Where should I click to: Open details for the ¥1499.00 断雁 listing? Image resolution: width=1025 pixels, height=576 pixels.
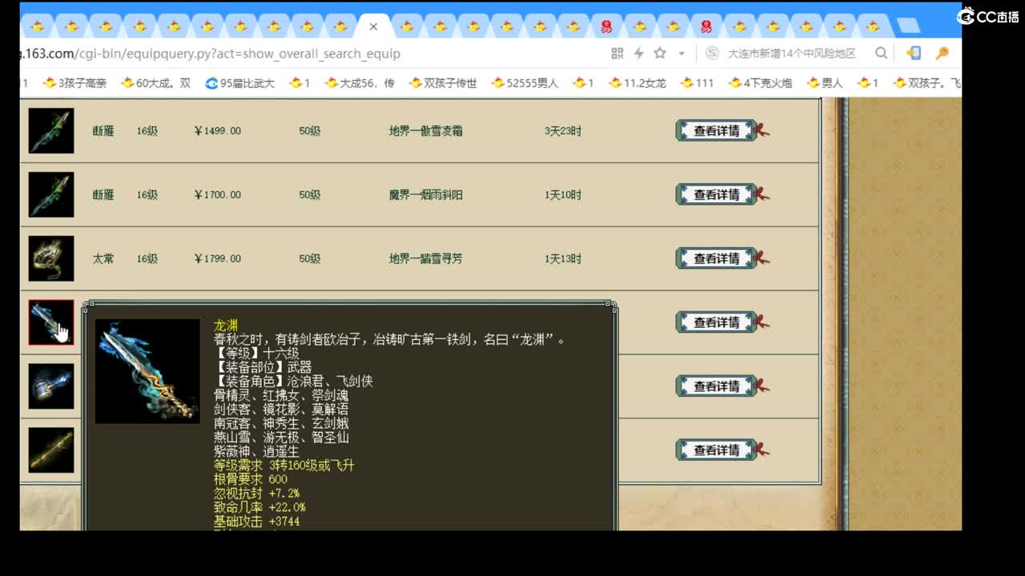[x=717, y=130]
